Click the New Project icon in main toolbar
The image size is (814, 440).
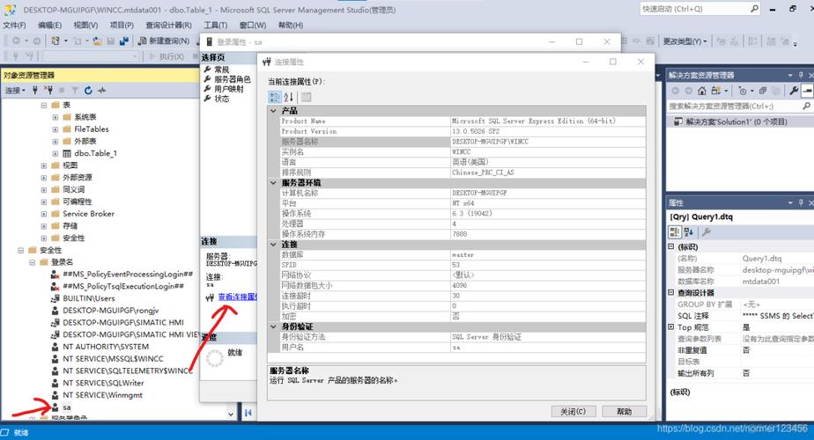[55, 40]
